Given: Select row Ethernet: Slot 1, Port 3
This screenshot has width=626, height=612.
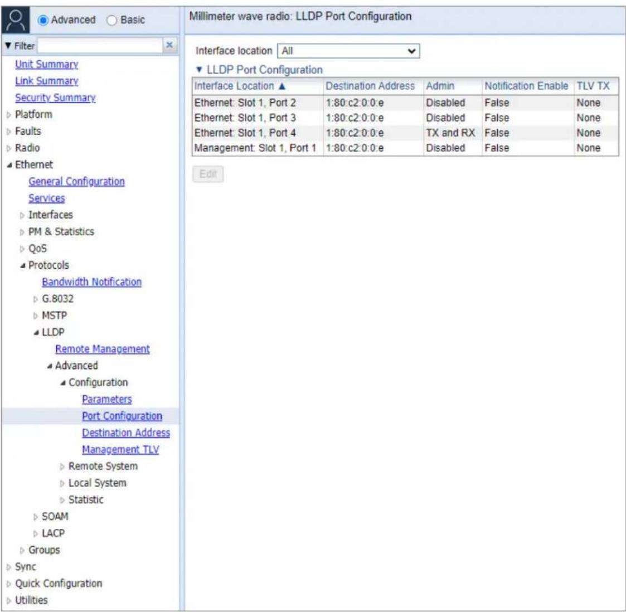Looking at the screenshot, I should 405,118.
